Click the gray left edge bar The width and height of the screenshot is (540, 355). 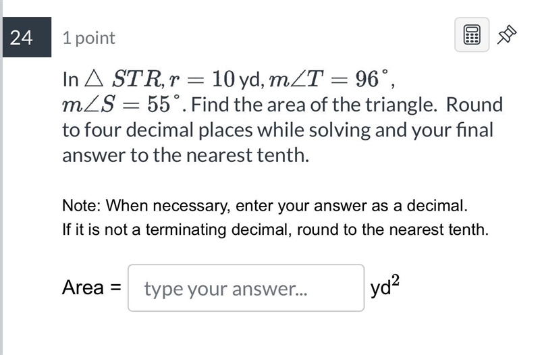point(1,177)
